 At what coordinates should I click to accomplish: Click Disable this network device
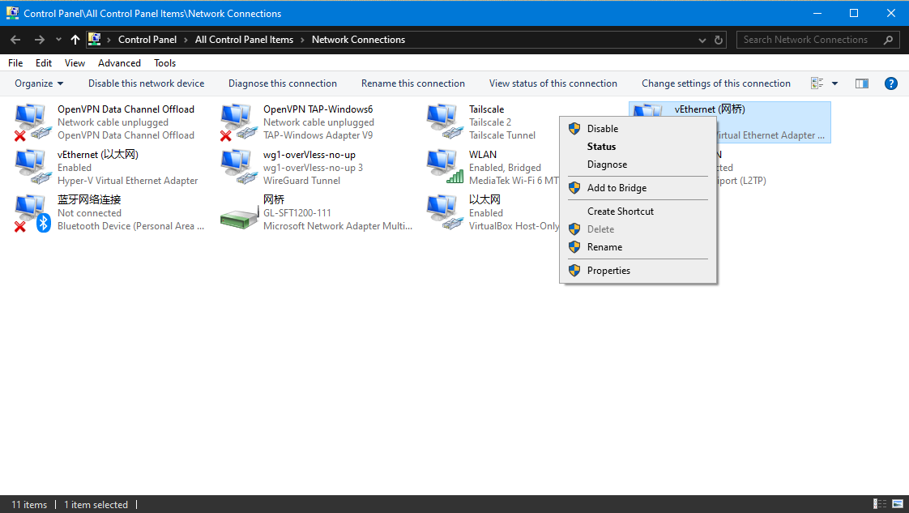coord(146,83)
